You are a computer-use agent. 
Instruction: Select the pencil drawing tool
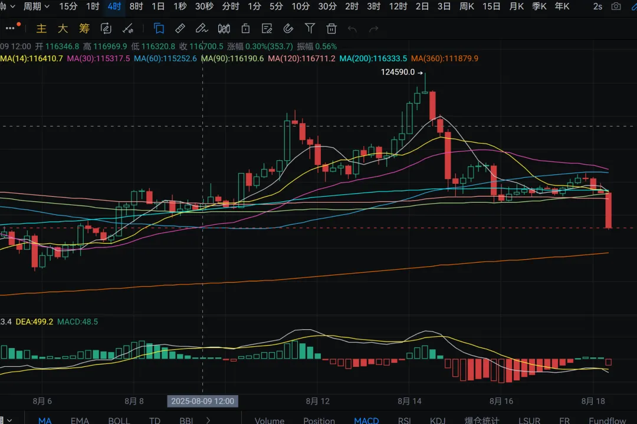[x=202, y=28]
